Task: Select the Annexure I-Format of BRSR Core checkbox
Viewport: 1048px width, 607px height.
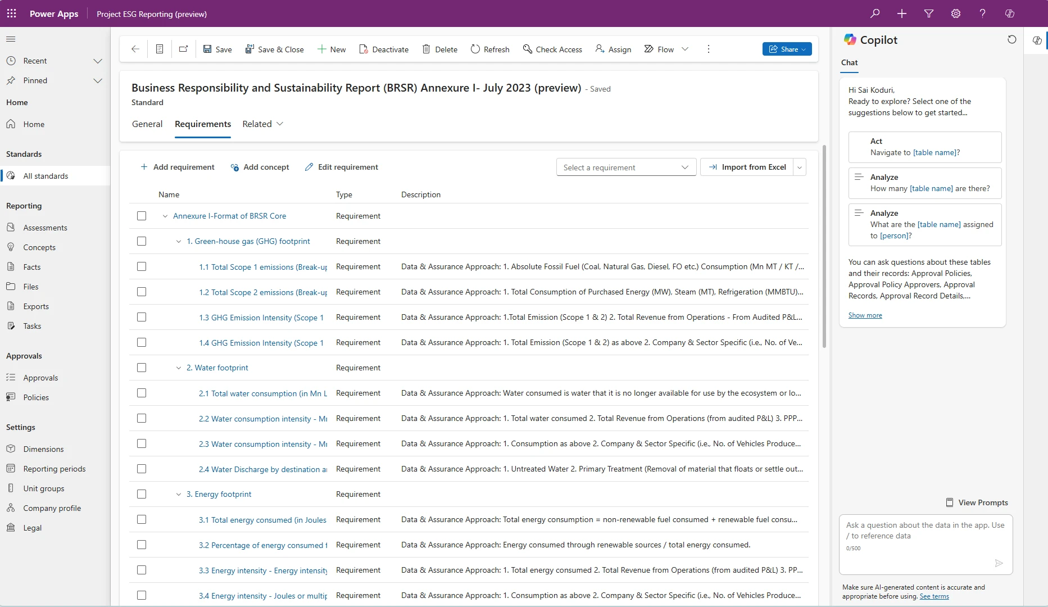Action: point(142,216)
